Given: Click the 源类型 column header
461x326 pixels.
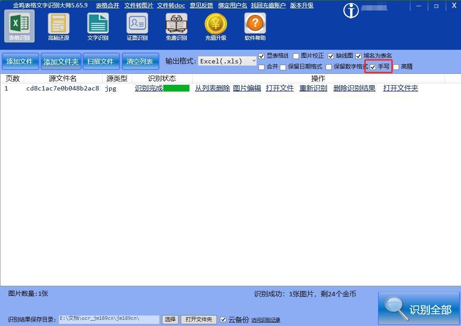Looking at the screenshot, I should coord(117,79).
